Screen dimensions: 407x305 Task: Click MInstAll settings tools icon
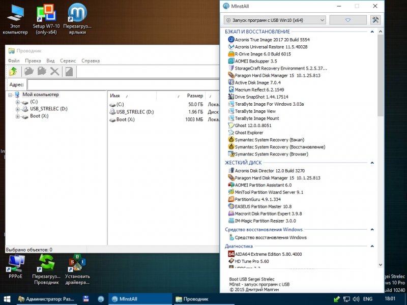(375, 20)
